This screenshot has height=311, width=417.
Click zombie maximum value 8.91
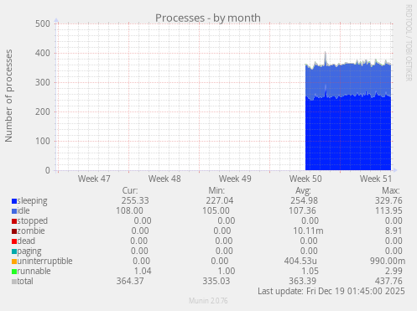click(394, 231)
